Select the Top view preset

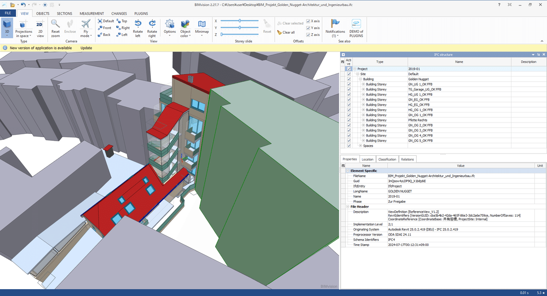pos(121,21)
